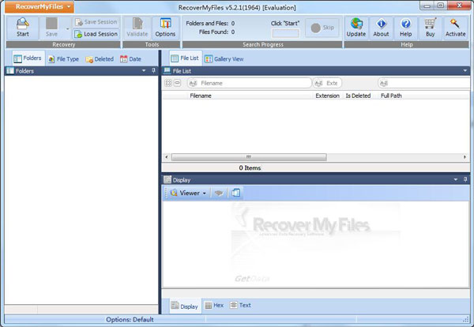Switch to the Text tab
This screenshot has width=474, height=327.
(x=240, y=306)
